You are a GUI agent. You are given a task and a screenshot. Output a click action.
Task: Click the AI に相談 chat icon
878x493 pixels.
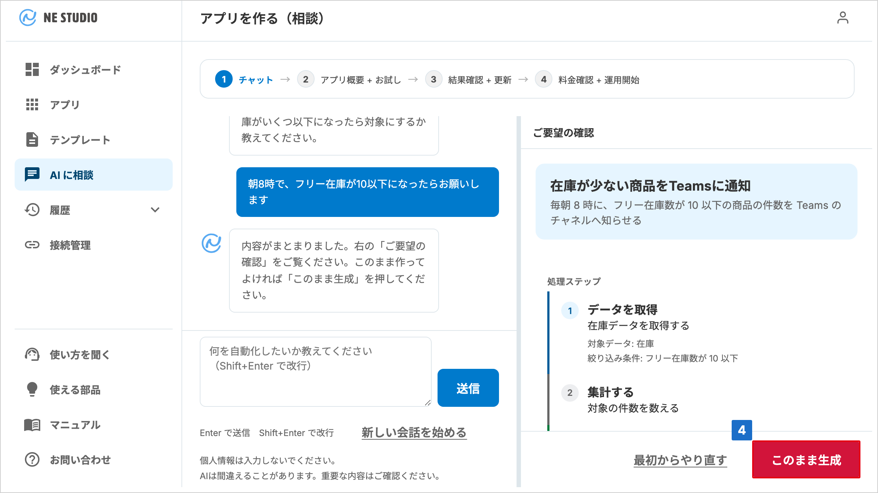pyautogui.click(x=32, y=175)
